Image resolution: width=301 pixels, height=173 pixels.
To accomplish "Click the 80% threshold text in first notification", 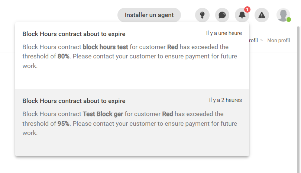I will point(63,56).
